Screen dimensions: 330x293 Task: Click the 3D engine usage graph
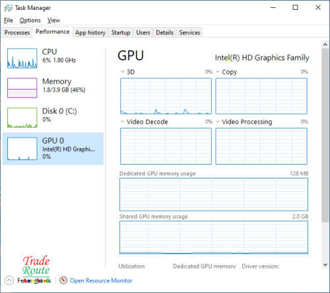(166, 96)
